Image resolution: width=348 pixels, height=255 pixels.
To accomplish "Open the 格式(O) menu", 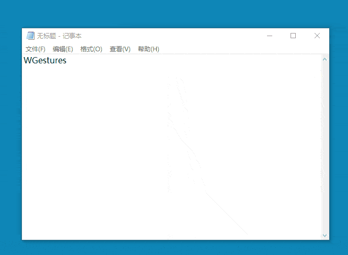I will [x=91, y=49].
